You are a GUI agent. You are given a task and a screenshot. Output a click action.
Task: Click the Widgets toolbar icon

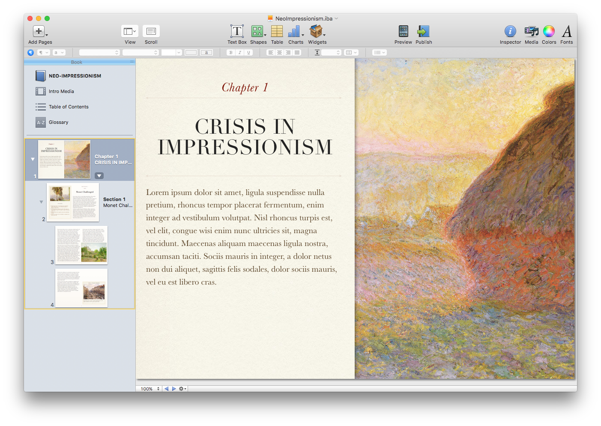316,32
